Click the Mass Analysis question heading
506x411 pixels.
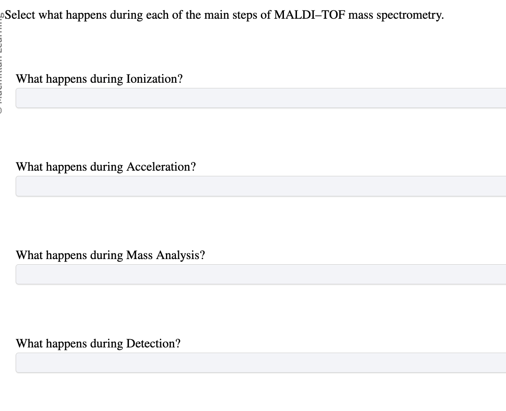tap(110, 255)
